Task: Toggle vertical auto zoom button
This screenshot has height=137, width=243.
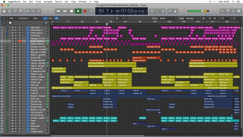Action: pos(210,18)
